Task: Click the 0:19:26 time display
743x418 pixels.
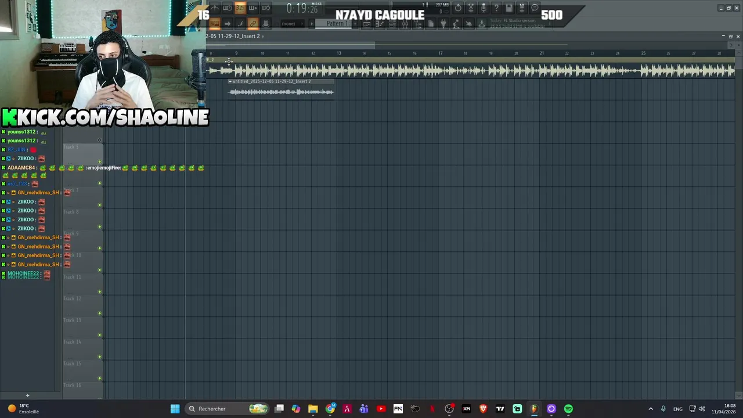Action: (302, 9)
